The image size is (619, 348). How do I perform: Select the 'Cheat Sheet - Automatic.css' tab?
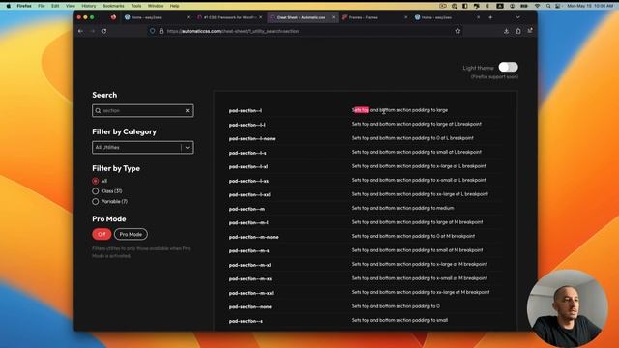click(303, 17)
